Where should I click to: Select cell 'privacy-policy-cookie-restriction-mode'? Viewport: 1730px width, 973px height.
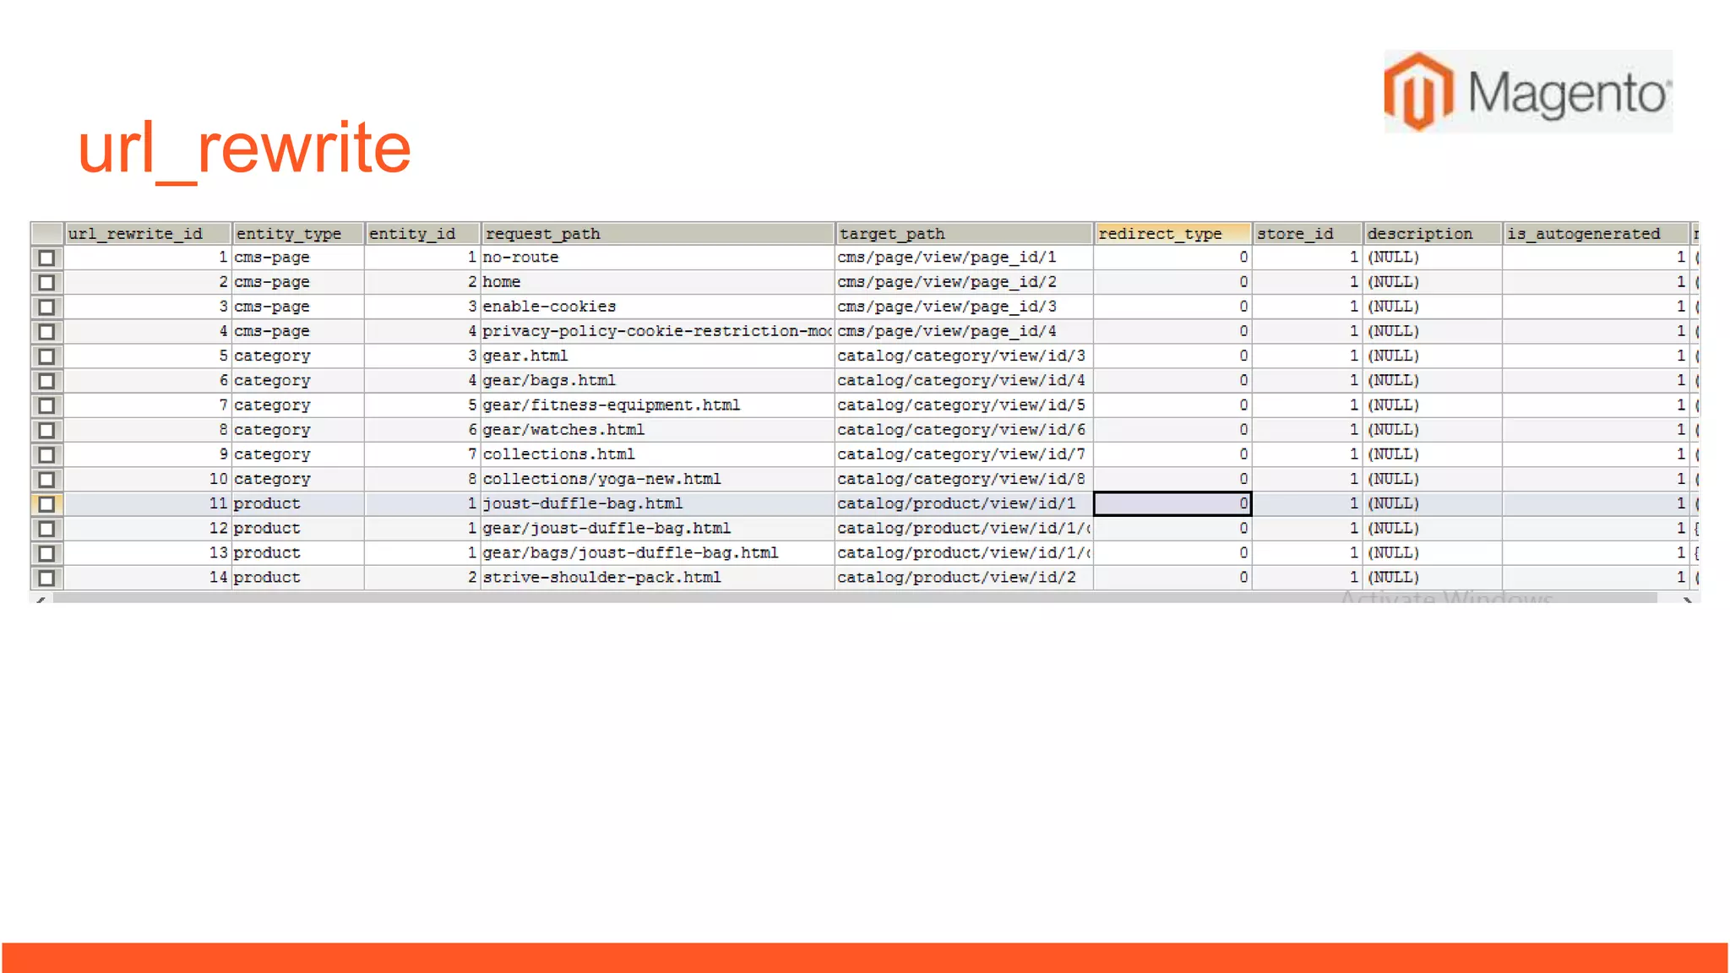pos(658,331)
